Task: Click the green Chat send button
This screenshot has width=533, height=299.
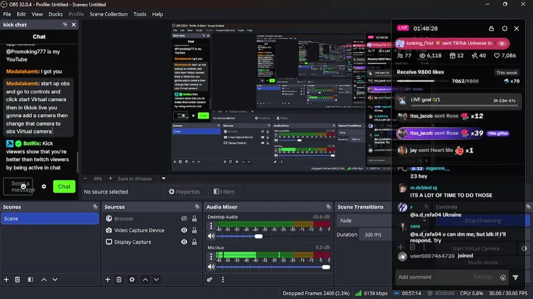Action: [x=64, y=186]
